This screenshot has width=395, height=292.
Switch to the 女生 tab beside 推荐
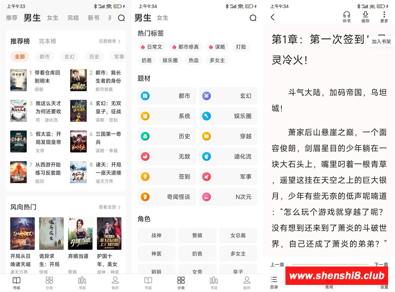tap(53, 18)
